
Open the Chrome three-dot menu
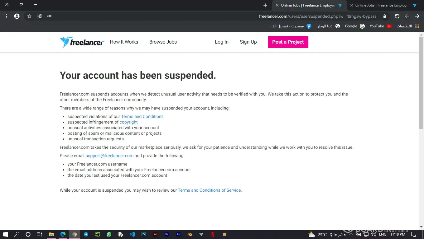(7, 16)
